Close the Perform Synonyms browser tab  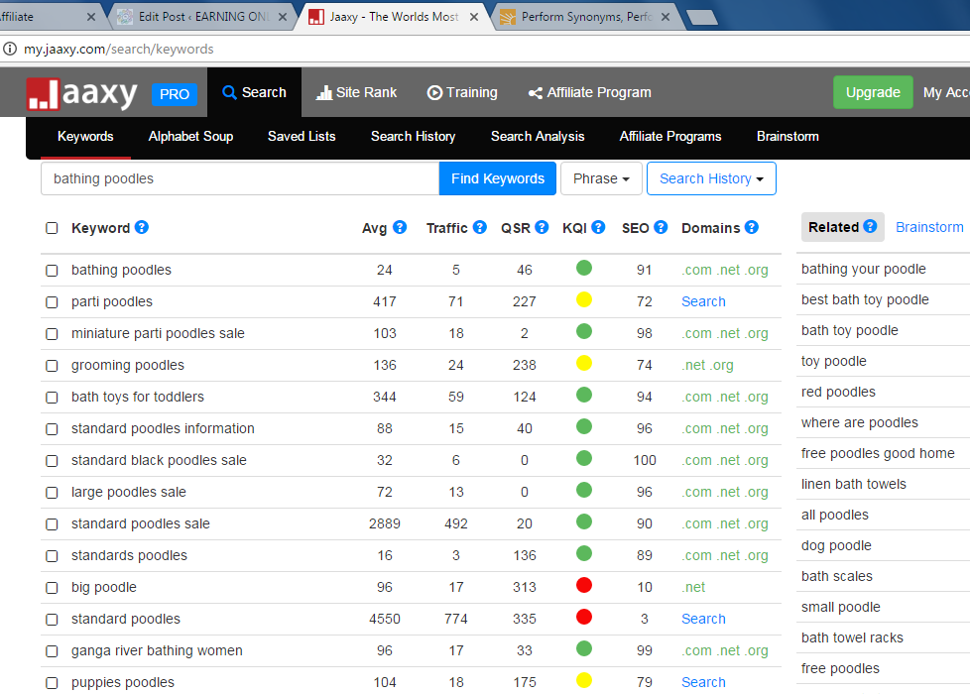(x=666, y=17)
